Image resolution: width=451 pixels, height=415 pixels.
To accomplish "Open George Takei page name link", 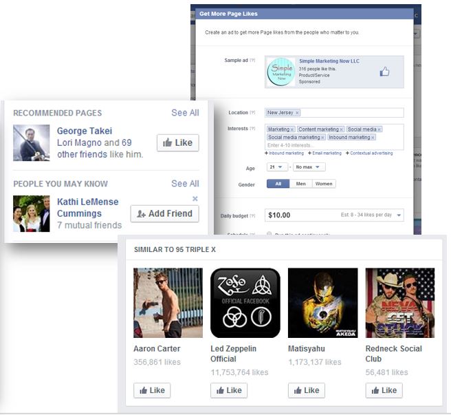I will tap(85, 131).
